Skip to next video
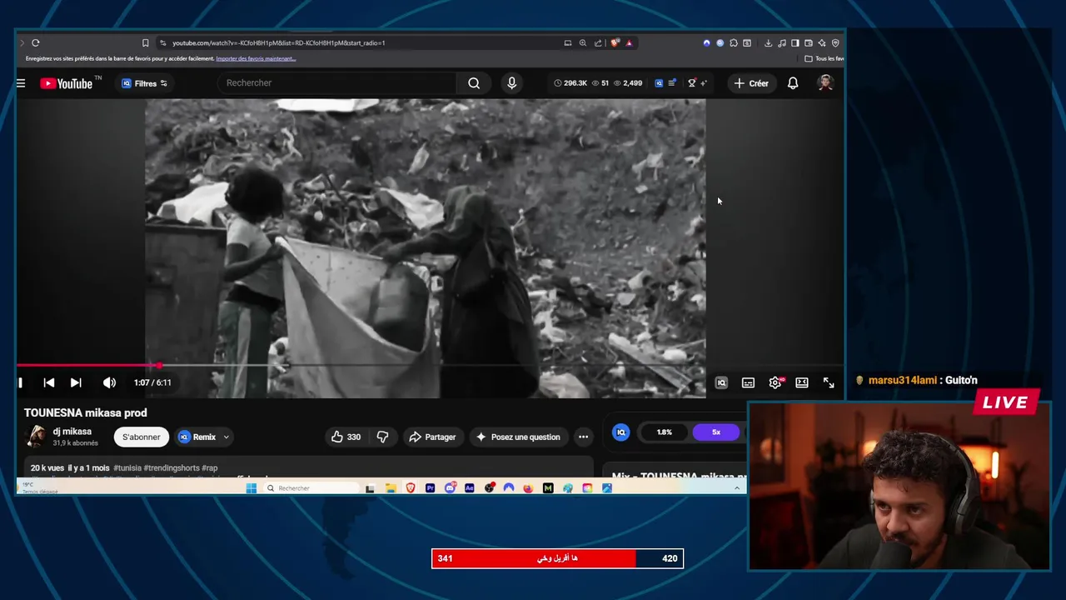Viewport: 1066px width, 600px height. (76, 382)
